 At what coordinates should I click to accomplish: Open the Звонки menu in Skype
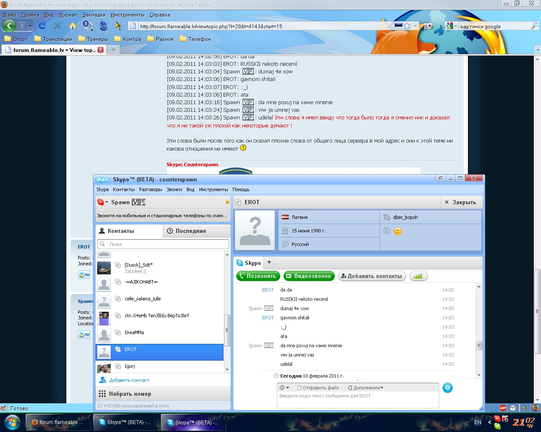click(174, 189)
